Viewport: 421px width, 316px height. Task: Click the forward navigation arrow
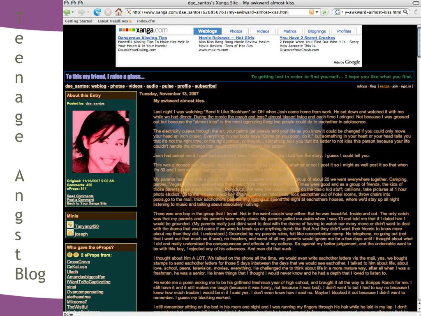tap(82, 12)
